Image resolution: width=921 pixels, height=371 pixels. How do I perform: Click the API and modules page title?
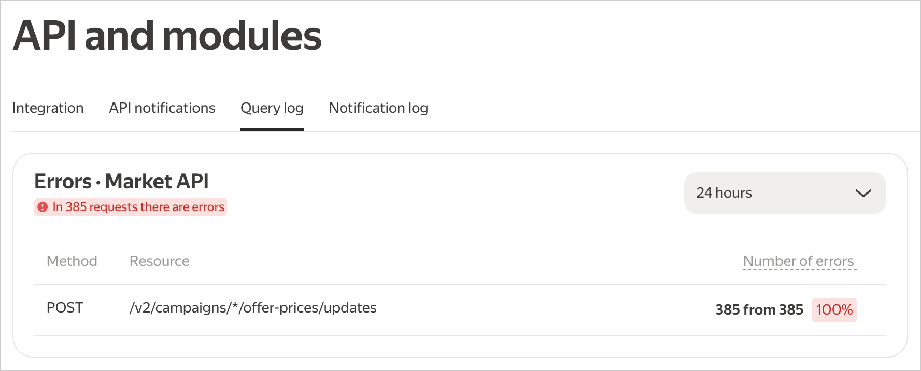167,35
